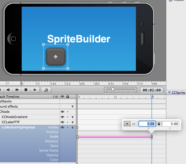Click the Skew property label

tap(54, 146)
